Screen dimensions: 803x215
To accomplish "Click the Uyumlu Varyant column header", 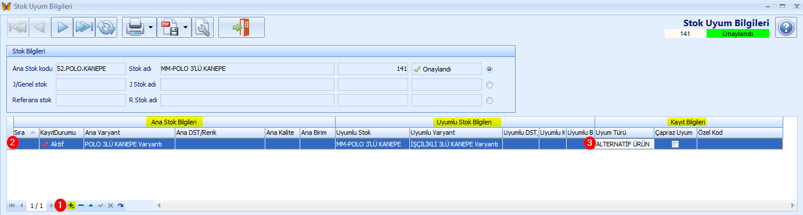I will (x=455, y=132).
